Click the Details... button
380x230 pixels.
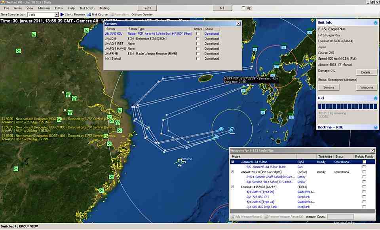coord(367,72)
